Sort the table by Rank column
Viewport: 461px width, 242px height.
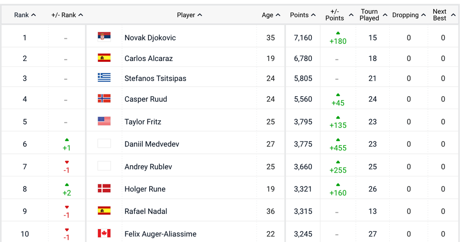coord(25,15)
